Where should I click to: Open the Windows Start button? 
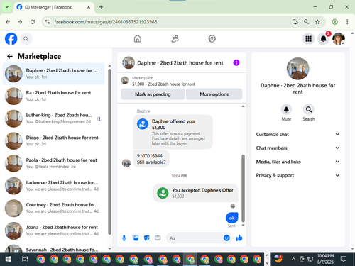click(9, 259)
